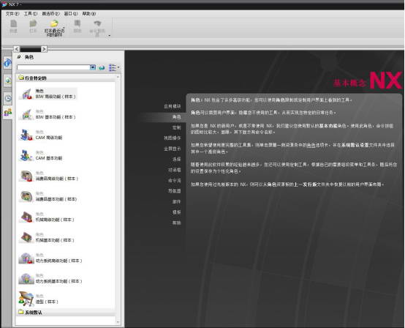Open the roles panel combo box dropdown arrow
Screen dimensions: 405x328
[x=93, y=67]
